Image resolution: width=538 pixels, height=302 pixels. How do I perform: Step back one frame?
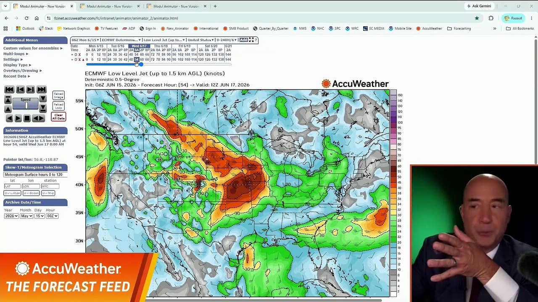click(20, 89)
